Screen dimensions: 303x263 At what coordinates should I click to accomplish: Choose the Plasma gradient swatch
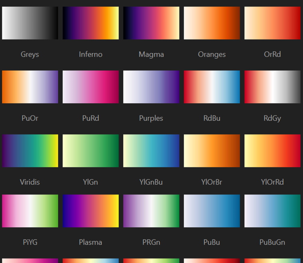click(x=91, y=211)
